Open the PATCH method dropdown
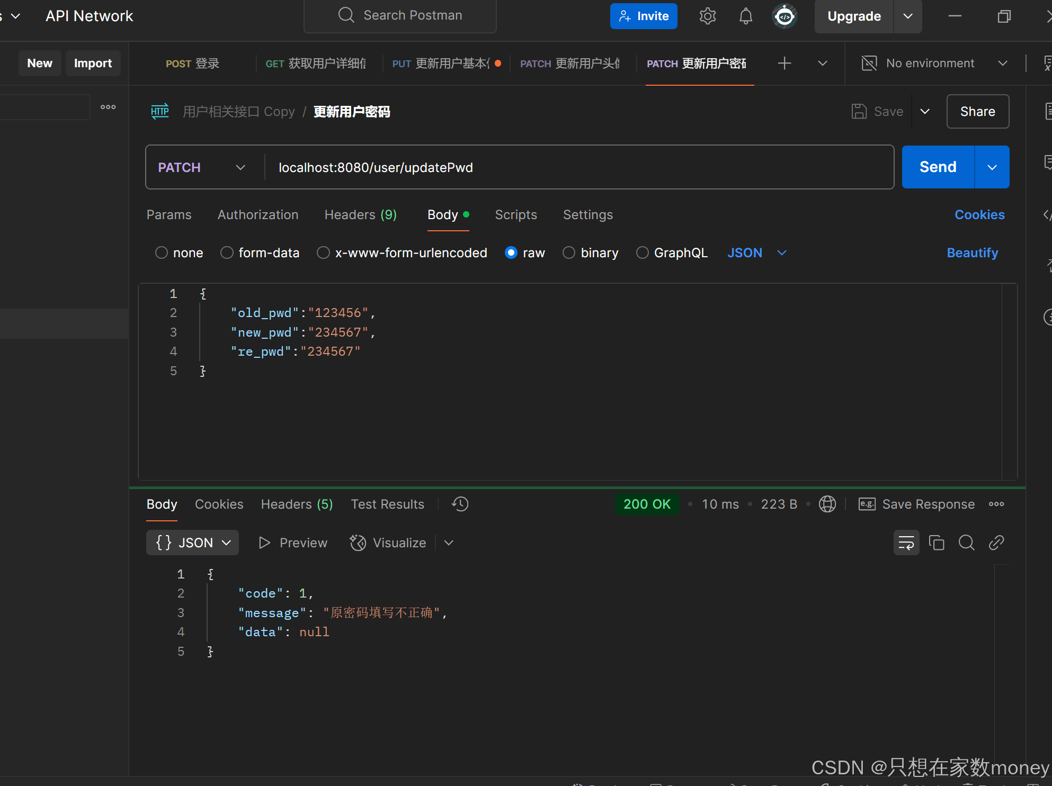Screen dimensions: 1052x786 tap(201, 167)
